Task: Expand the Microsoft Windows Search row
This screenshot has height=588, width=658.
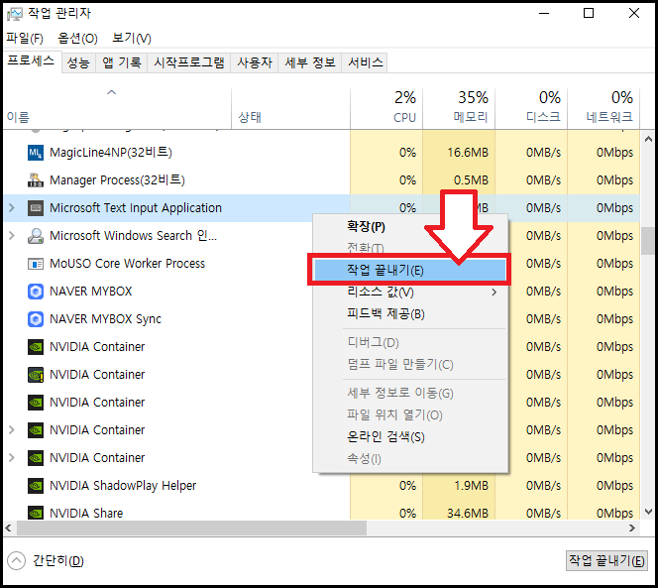Action: coord(12,236)
